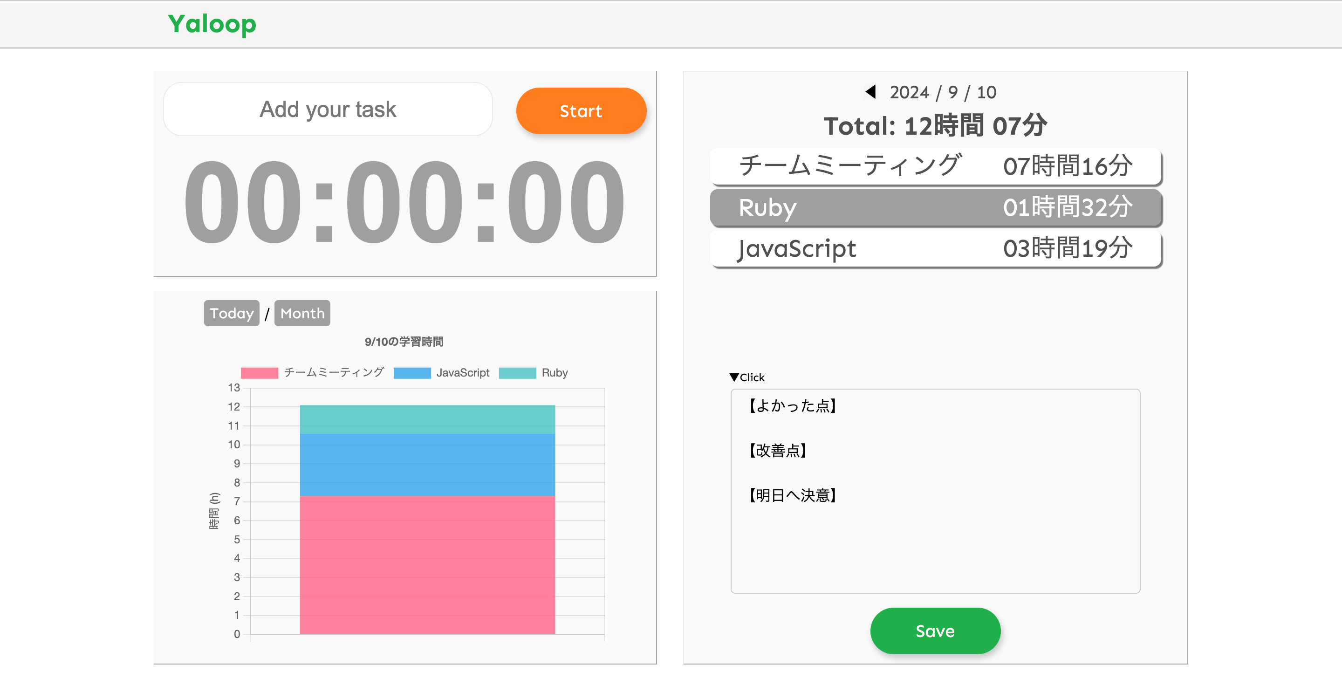
Task: Switch to the Today view
Action: [231, 313]
